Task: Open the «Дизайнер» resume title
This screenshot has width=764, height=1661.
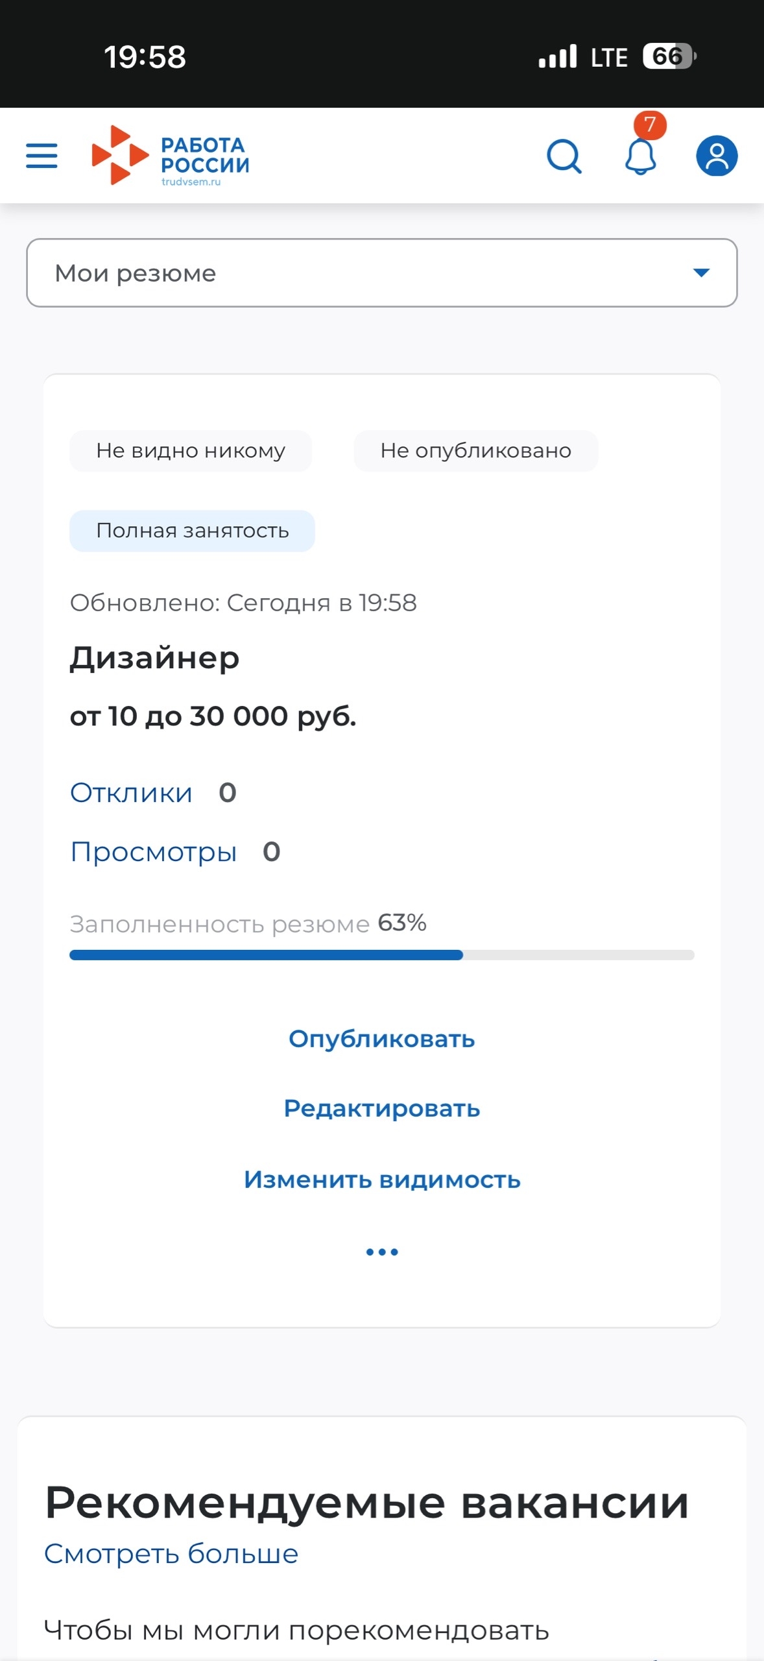Action: click(154, 658)
